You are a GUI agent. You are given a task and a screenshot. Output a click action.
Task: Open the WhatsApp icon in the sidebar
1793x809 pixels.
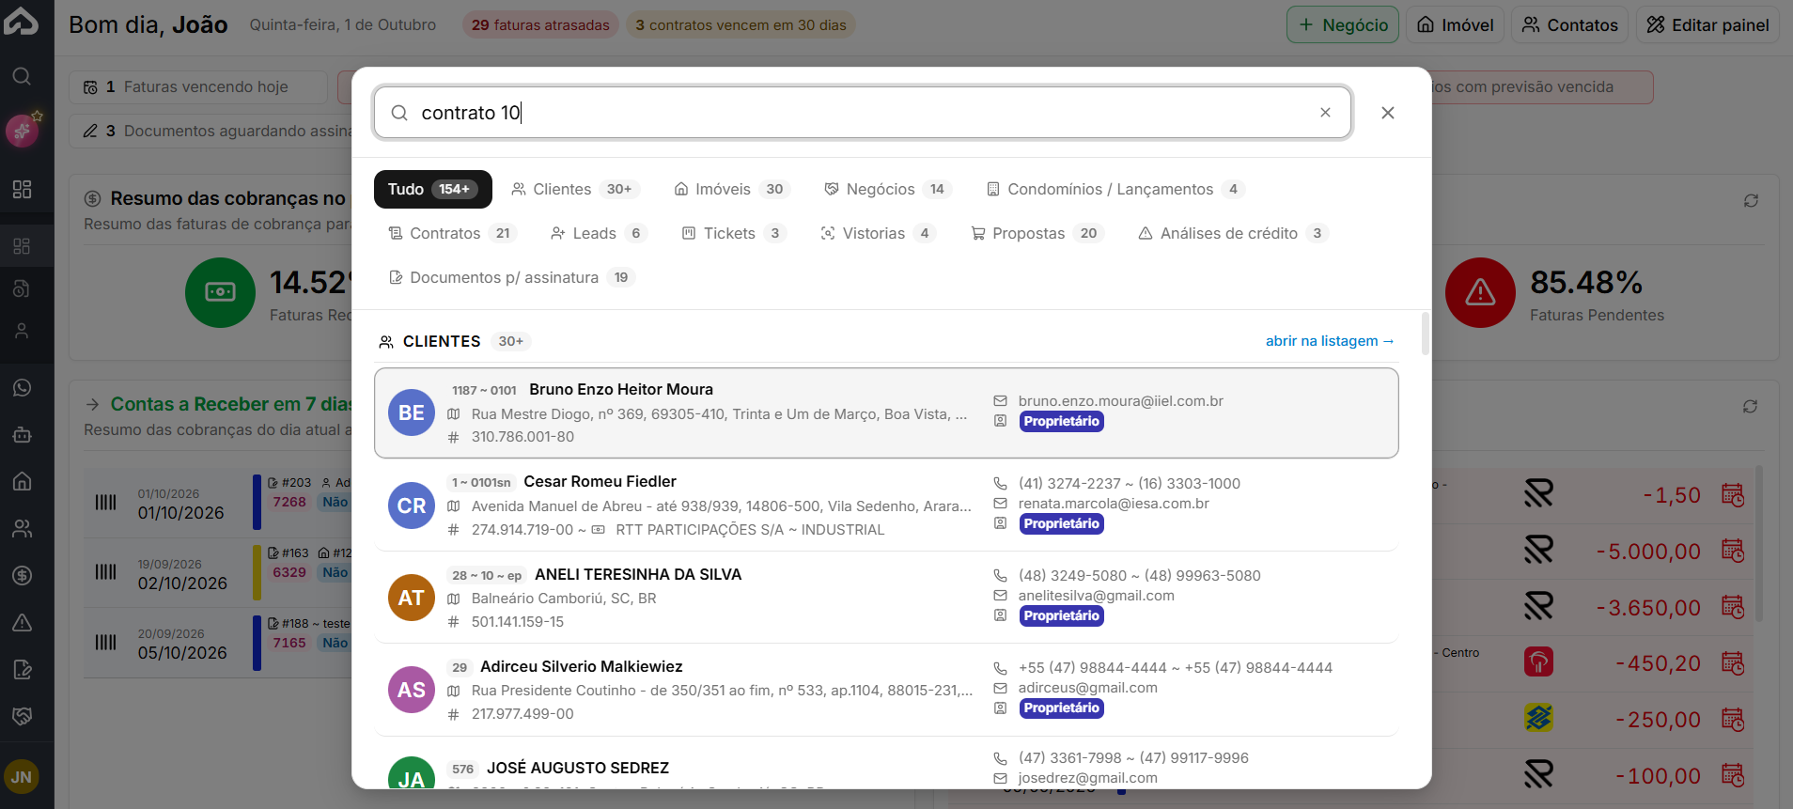click(x=22, y=388)
